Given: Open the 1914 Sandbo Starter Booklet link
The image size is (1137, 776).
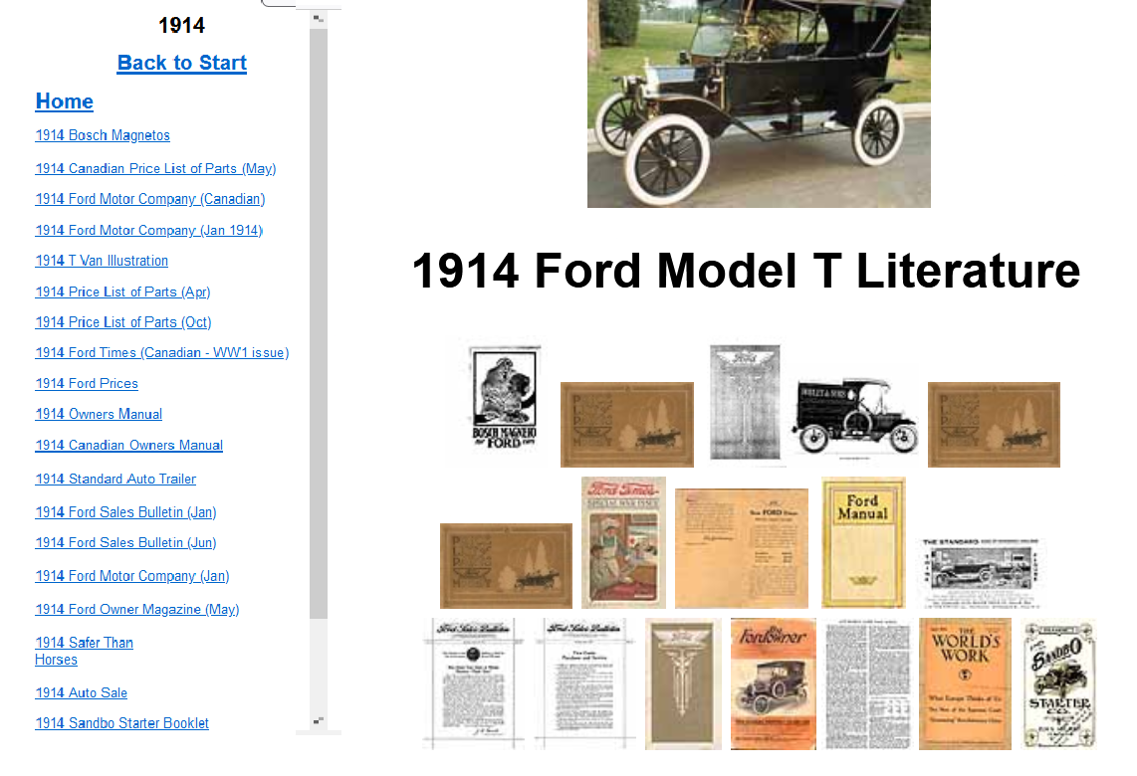Looking at the screenshot, I should pos(121,723).
